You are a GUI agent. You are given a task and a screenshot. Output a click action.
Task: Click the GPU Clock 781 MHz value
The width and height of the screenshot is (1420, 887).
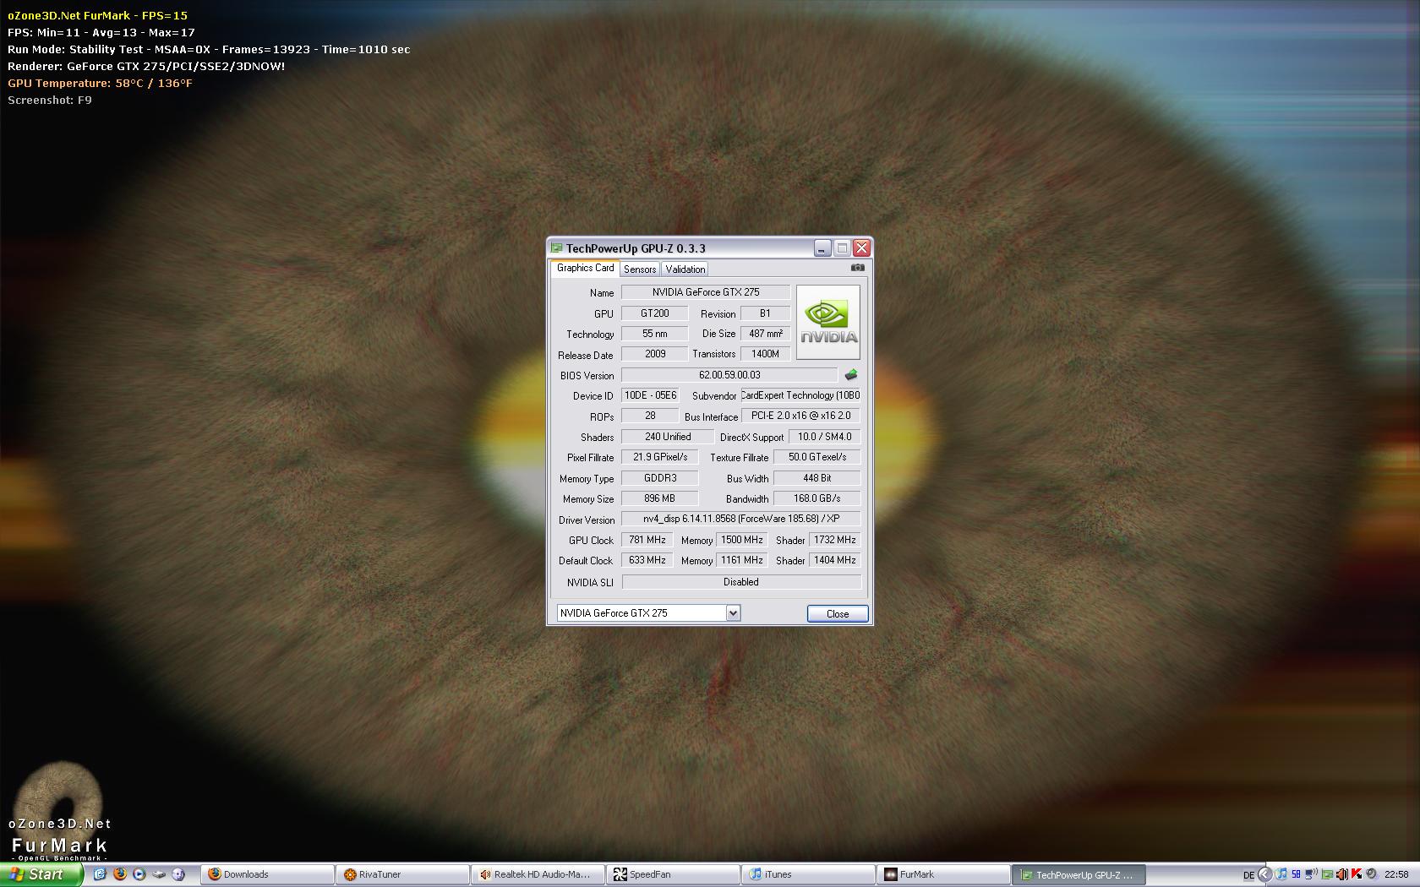(647, 540)
